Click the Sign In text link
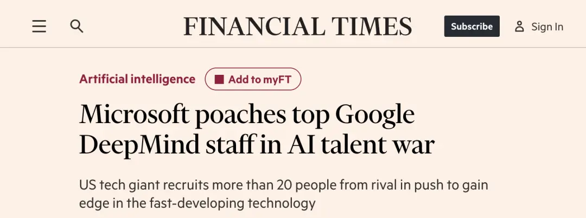 point(547,27)
